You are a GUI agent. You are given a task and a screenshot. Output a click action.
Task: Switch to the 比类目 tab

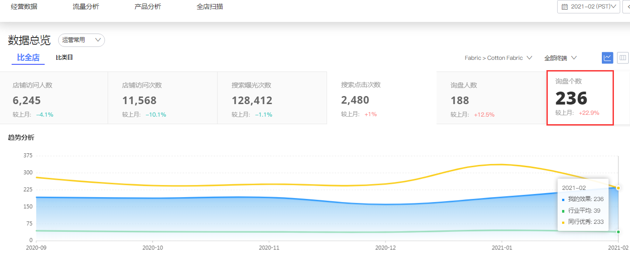[x=64, y=58]
